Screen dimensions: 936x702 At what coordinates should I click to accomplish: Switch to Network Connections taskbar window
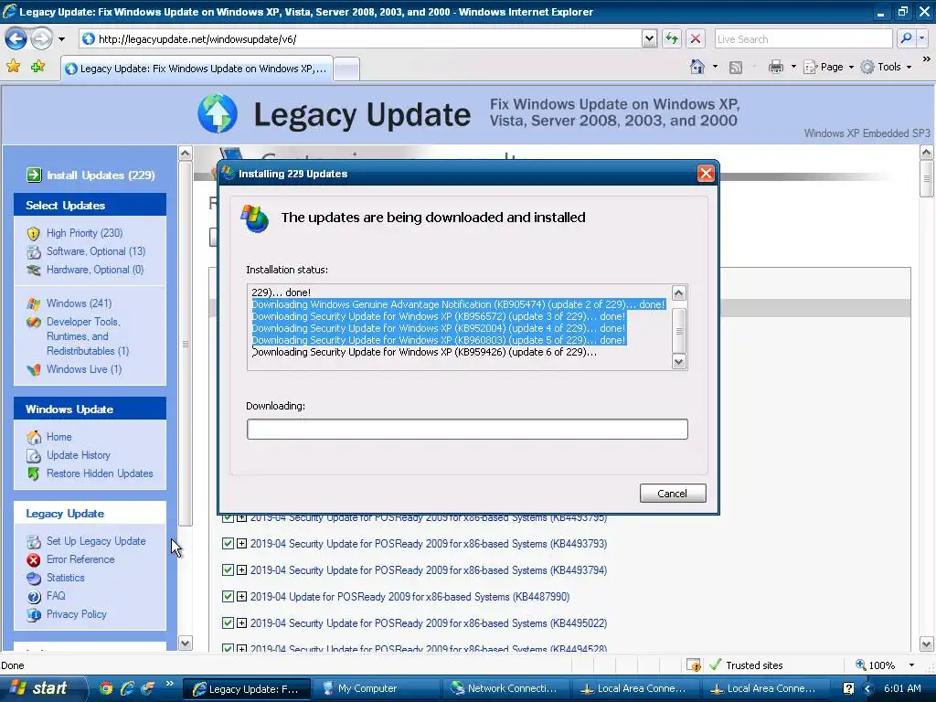click(505, 688)
